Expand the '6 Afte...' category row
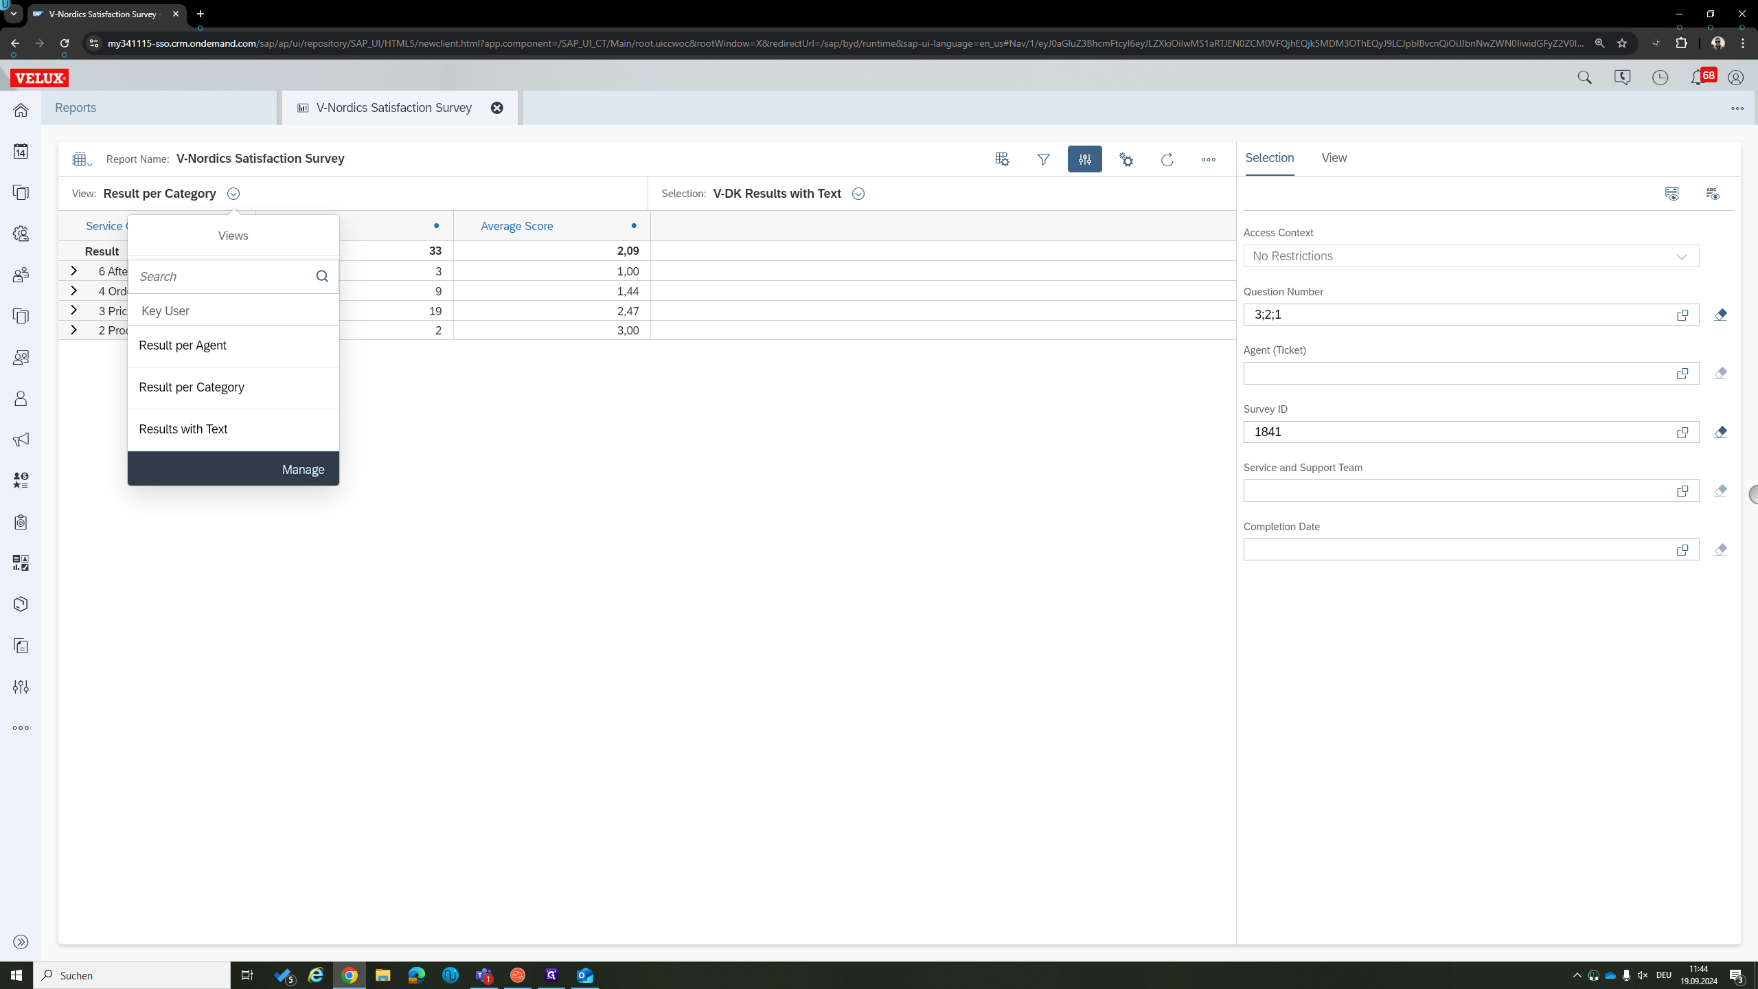This screenshot has height=989, width=1758. coord(73,271)
